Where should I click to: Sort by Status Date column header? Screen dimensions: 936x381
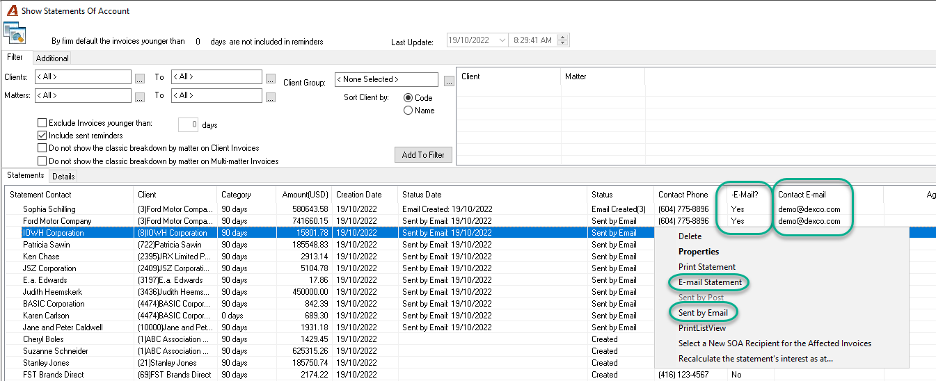(x=492, y=195)
